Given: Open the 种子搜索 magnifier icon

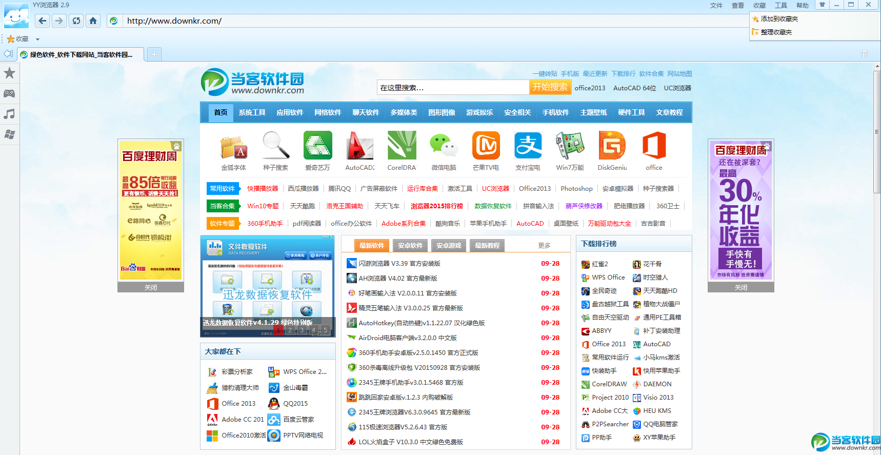Looking at the screenshot, I should pyautogui.click(x=276, y=146).
